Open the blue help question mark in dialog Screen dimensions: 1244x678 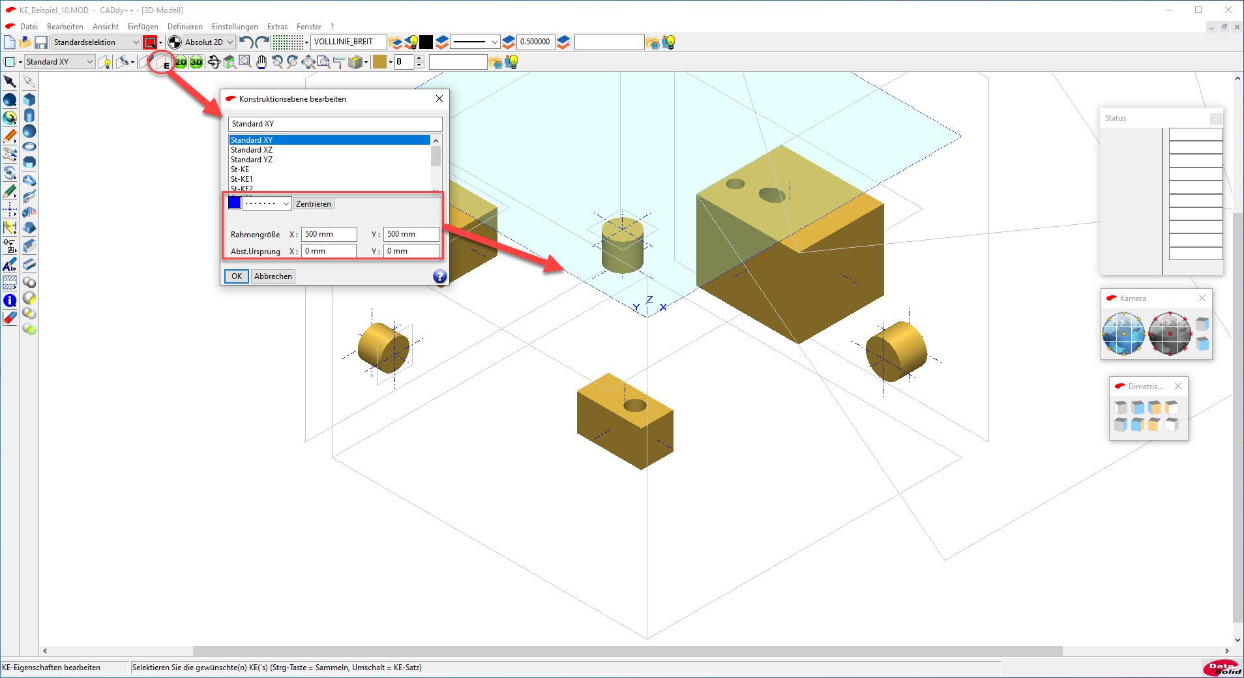440,276
